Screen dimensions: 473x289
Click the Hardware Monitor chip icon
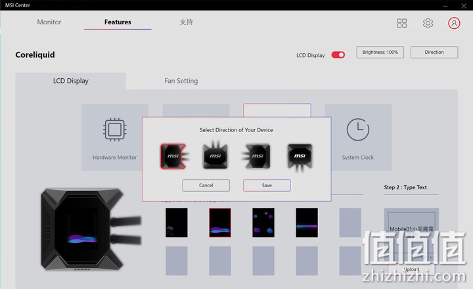[114, 129]
